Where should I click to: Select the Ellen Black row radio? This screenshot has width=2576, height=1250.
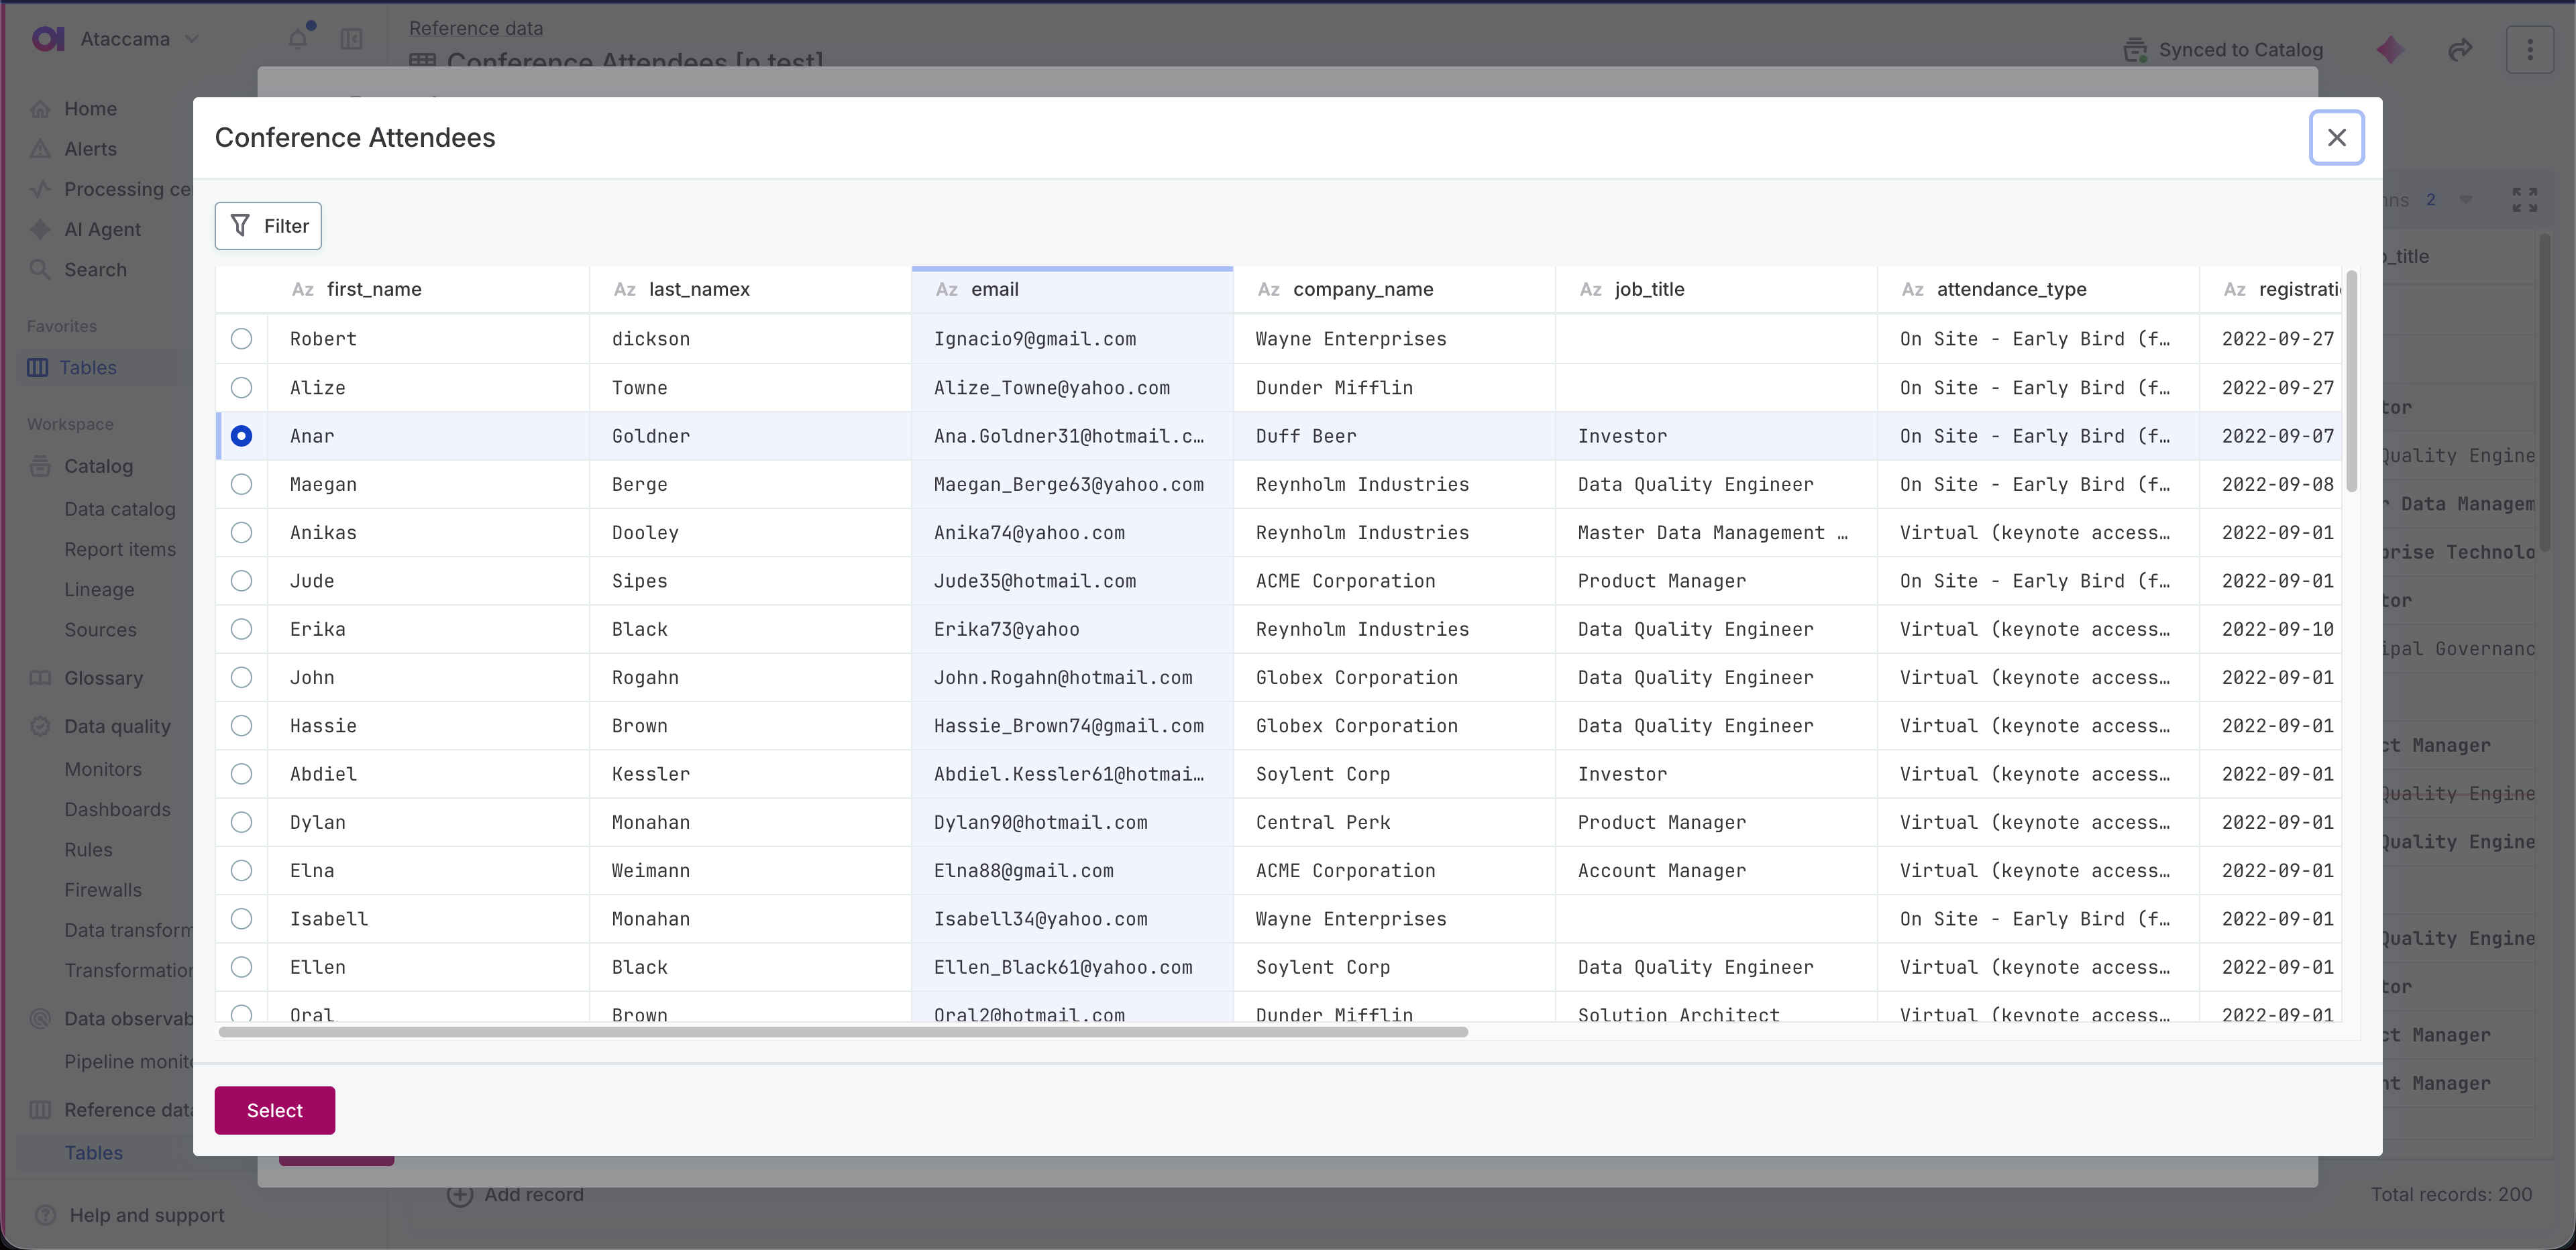click(x=241, y=967)
